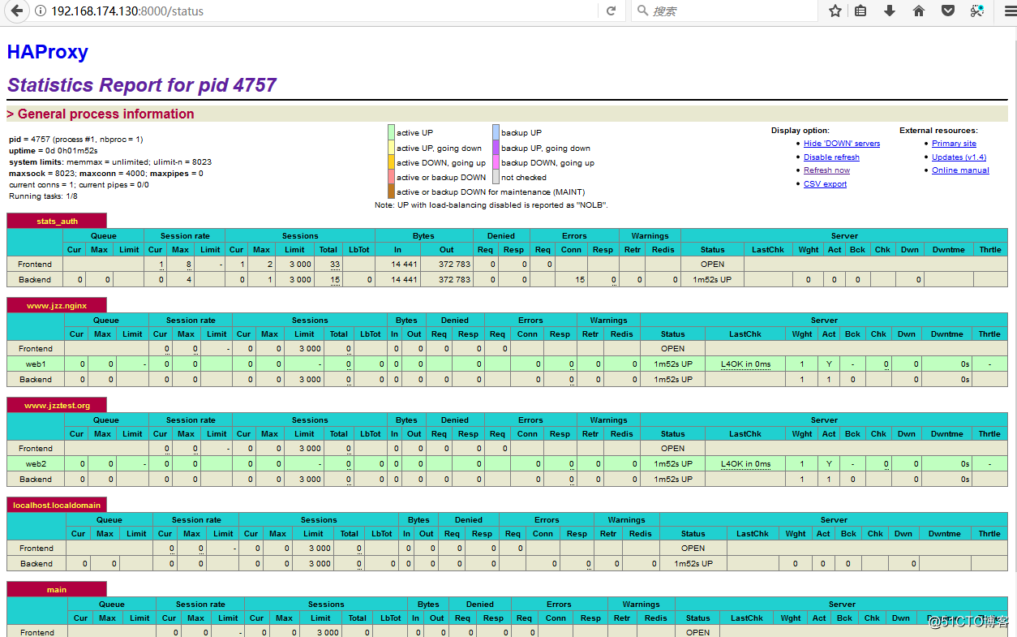The width and height of the screenshot is (1017, 637).
Task: Open Updates (v1.4) link
Action: tap(959, 157)
